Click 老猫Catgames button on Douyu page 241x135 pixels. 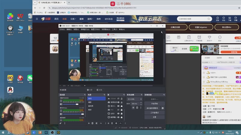[201, 27]
